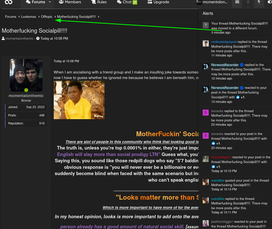Click the question mark avatar on moved-thread alert
The height and width of the screenshot is (229, 272).
(206, 25)
